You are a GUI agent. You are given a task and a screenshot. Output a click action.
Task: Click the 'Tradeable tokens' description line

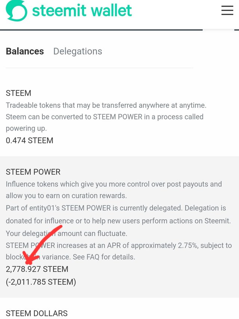pos(106,105)
